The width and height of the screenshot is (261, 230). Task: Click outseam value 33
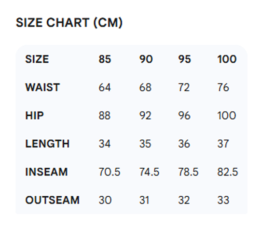[x=223, y=200]
